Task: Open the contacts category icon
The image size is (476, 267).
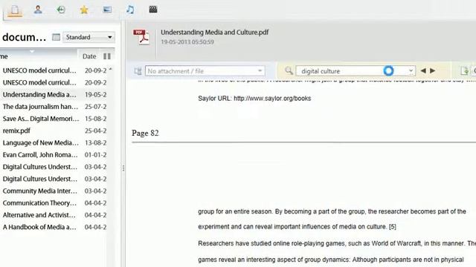Action: click(38, 10)
